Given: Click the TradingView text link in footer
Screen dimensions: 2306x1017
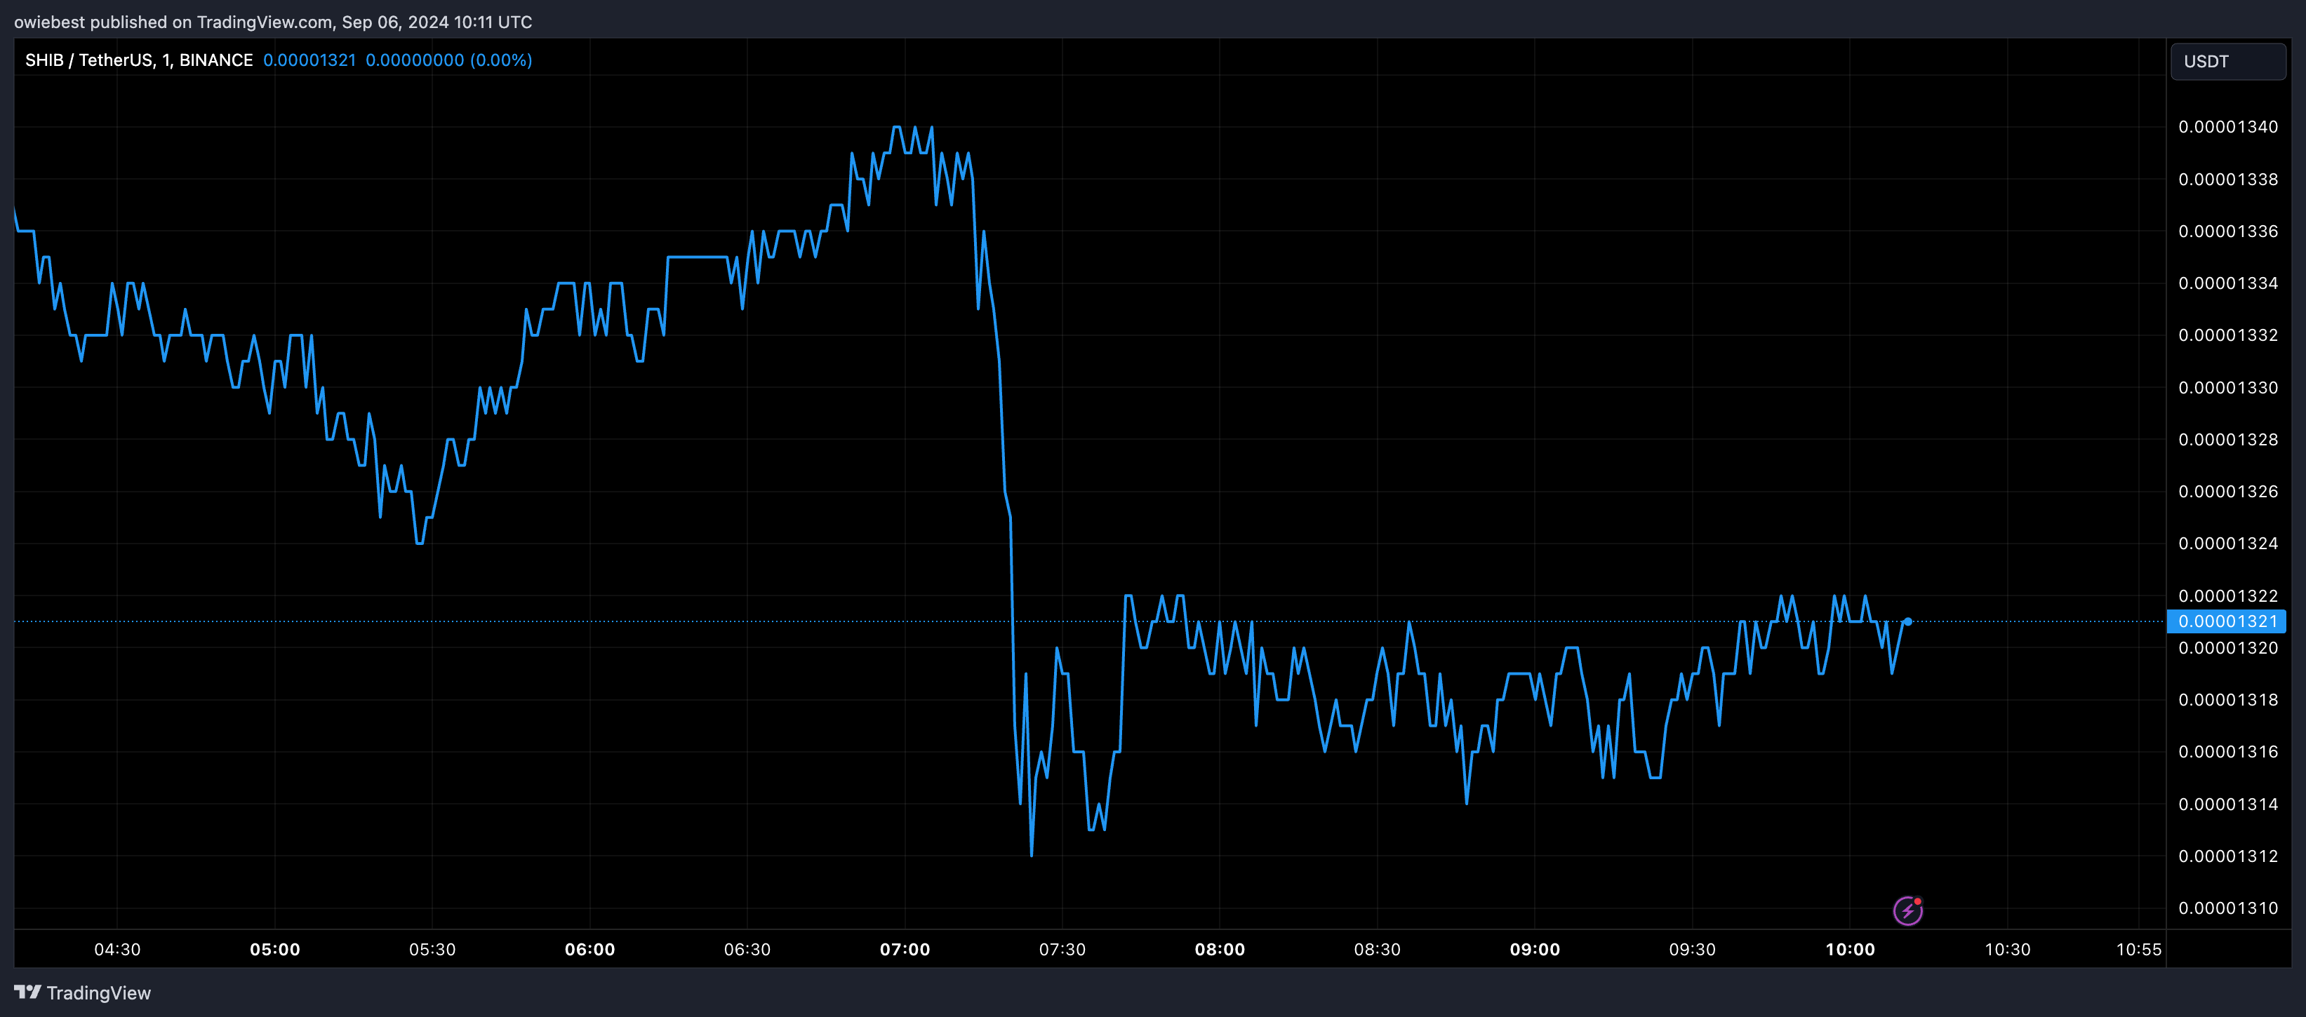Looking at the screenshot, I should pos(98,993).
